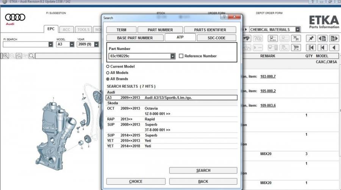
Task: Open the Year 2009 (9) dropdown
Action: pos(96,44)
